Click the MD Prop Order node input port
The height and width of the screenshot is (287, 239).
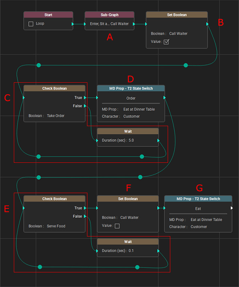click(97, 98)
